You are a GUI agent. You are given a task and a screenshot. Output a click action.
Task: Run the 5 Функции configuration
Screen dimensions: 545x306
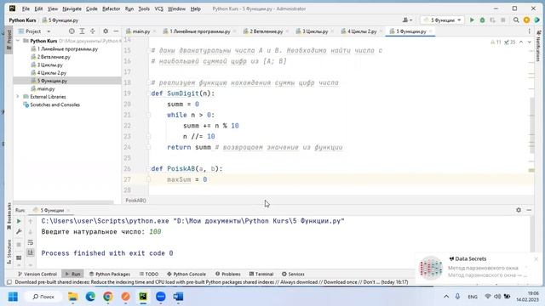(472, 20)
